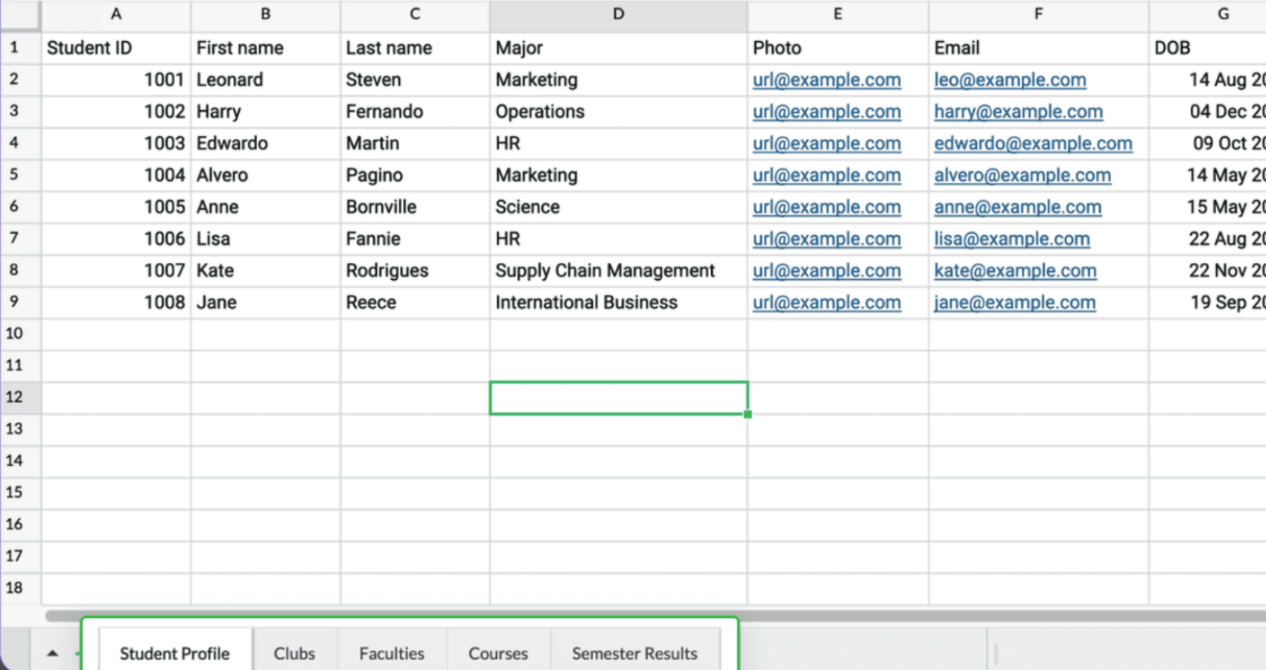
Task: Click harry@example.com link in Email column
Action: (x=1019, y=112)
